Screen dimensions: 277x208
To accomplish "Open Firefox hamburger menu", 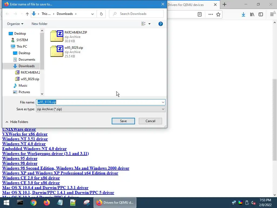I will pyautogui.click(x=272, y=15).
